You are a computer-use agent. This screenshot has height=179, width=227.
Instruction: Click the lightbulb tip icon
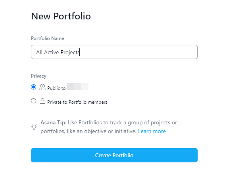pyautogui.click(x=34, y=127)
